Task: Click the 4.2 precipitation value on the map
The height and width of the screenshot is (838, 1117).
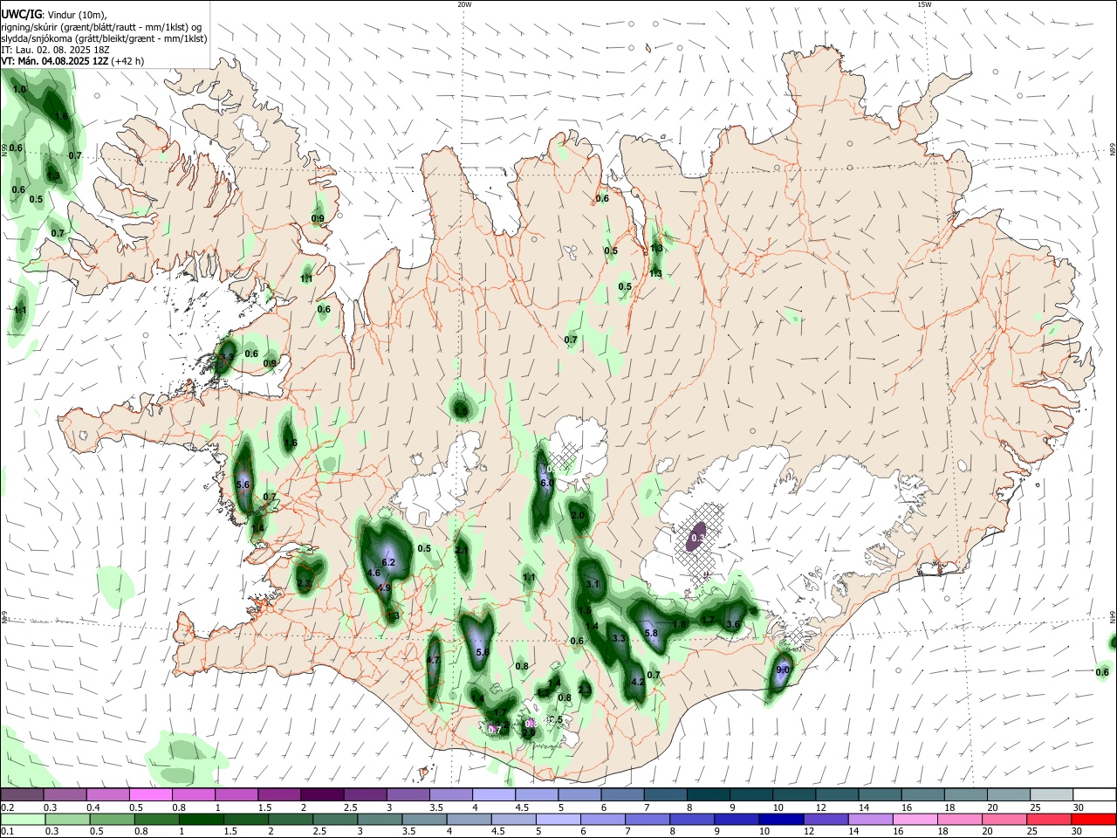Action: click(x=637, y=682)
